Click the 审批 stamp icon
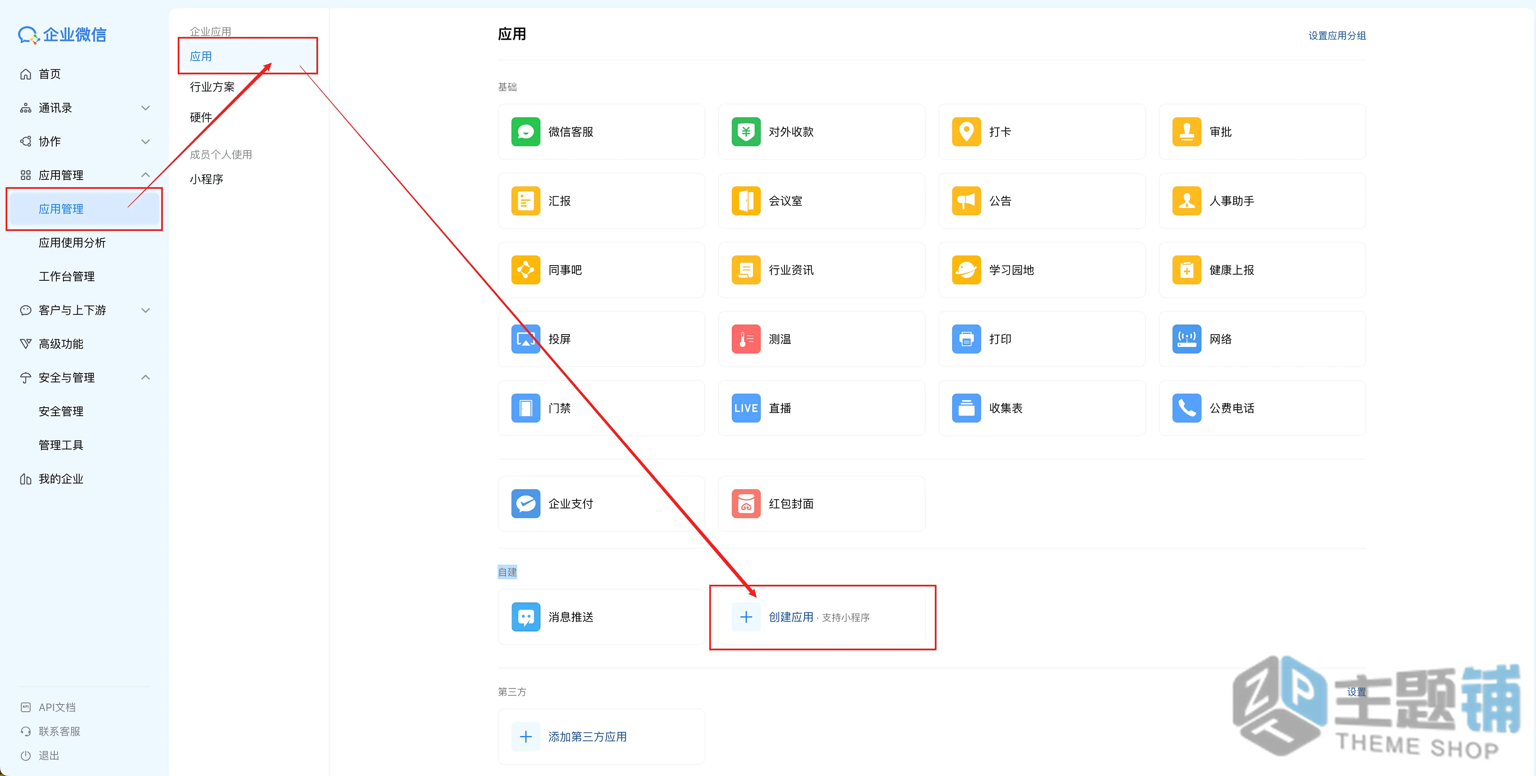1536x776 pixels. point(1187,132)
